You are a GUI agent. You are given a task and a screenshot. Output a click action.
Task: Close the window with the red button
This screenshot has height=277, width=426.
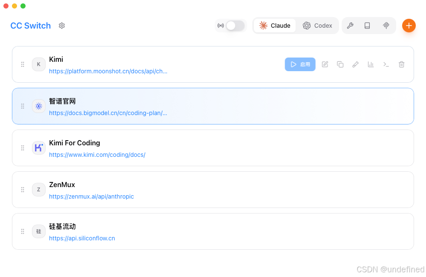[x=6, y=6]
